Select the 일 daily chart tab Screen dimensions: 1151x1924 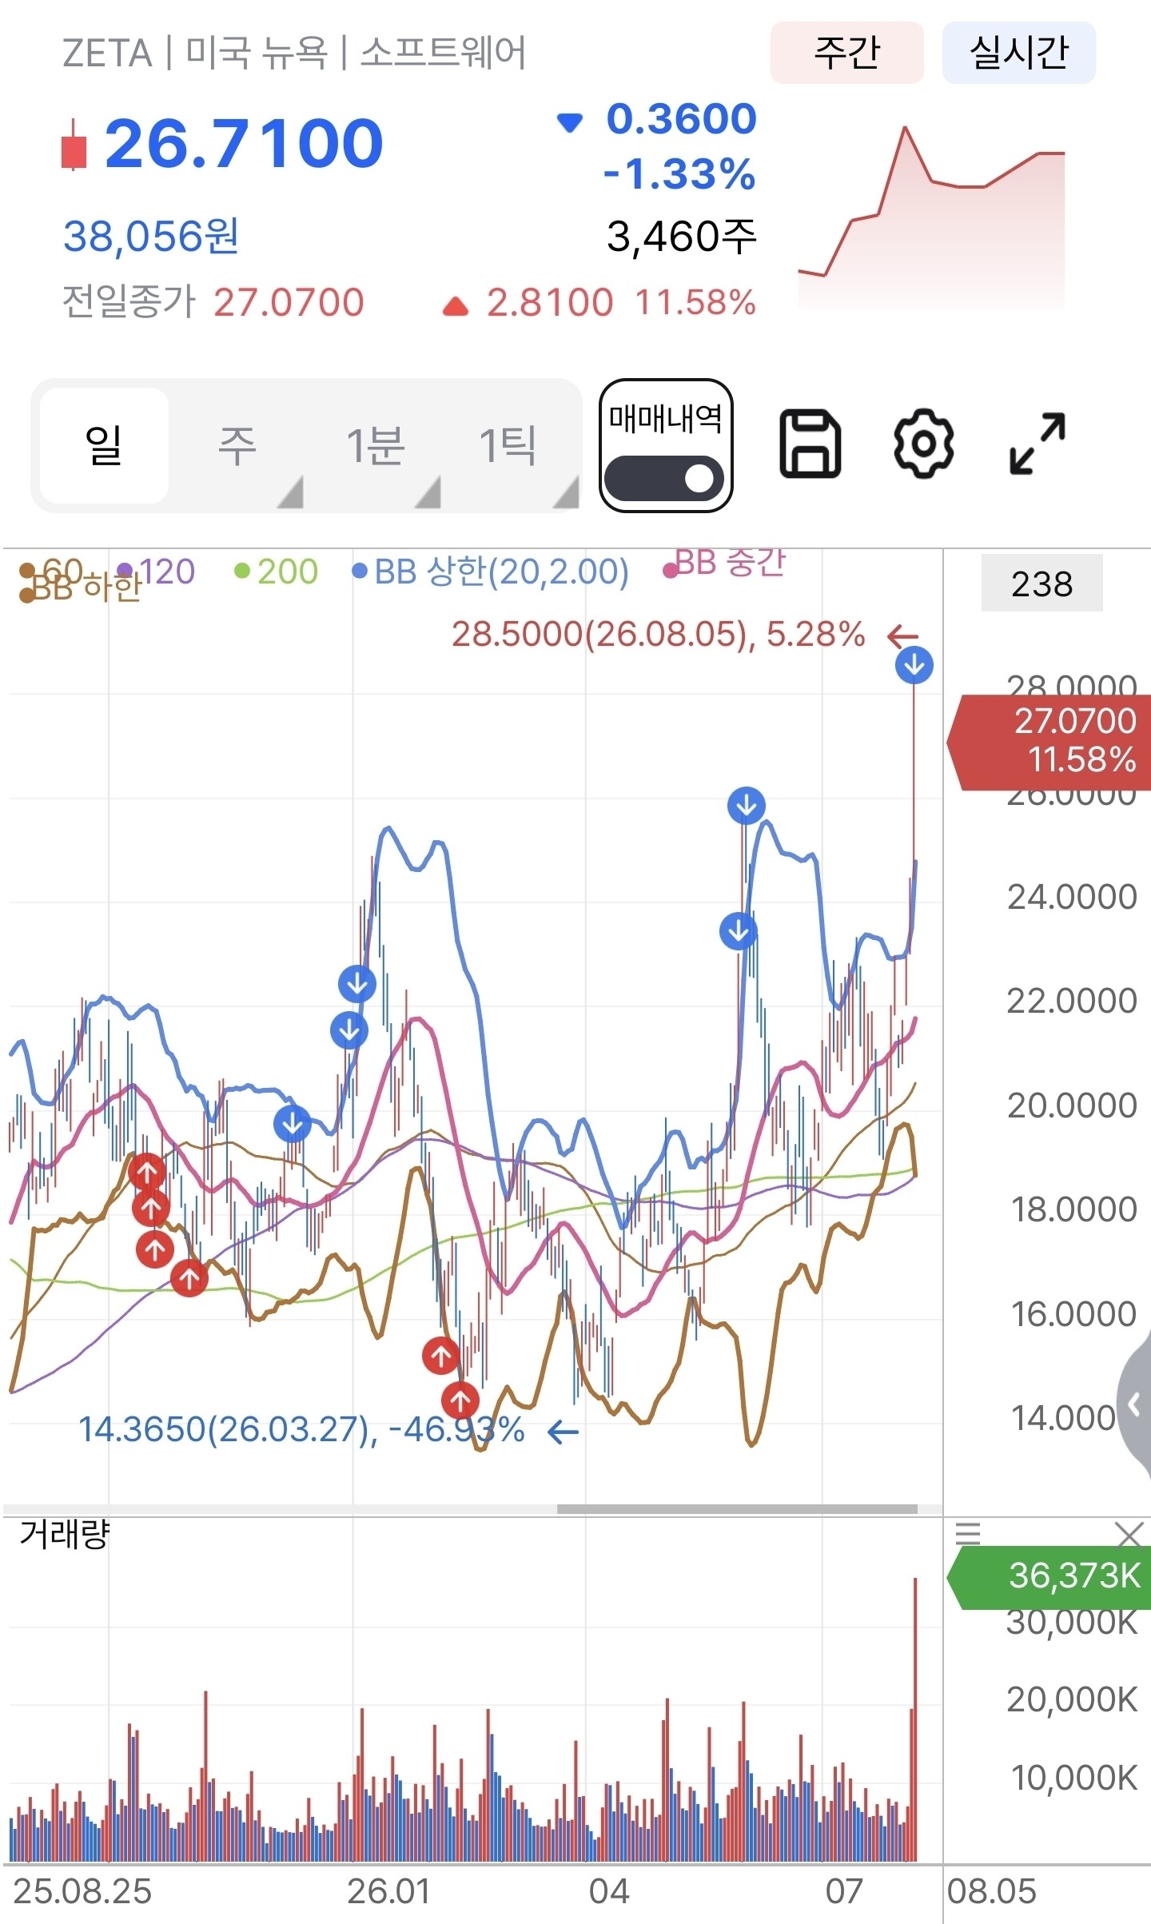pos(104,445)
